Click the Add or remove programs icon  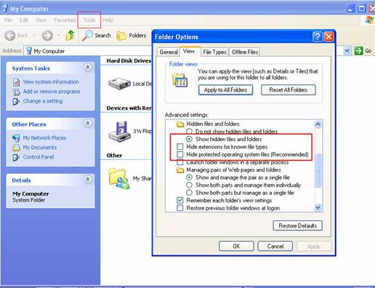coord(16,92)
